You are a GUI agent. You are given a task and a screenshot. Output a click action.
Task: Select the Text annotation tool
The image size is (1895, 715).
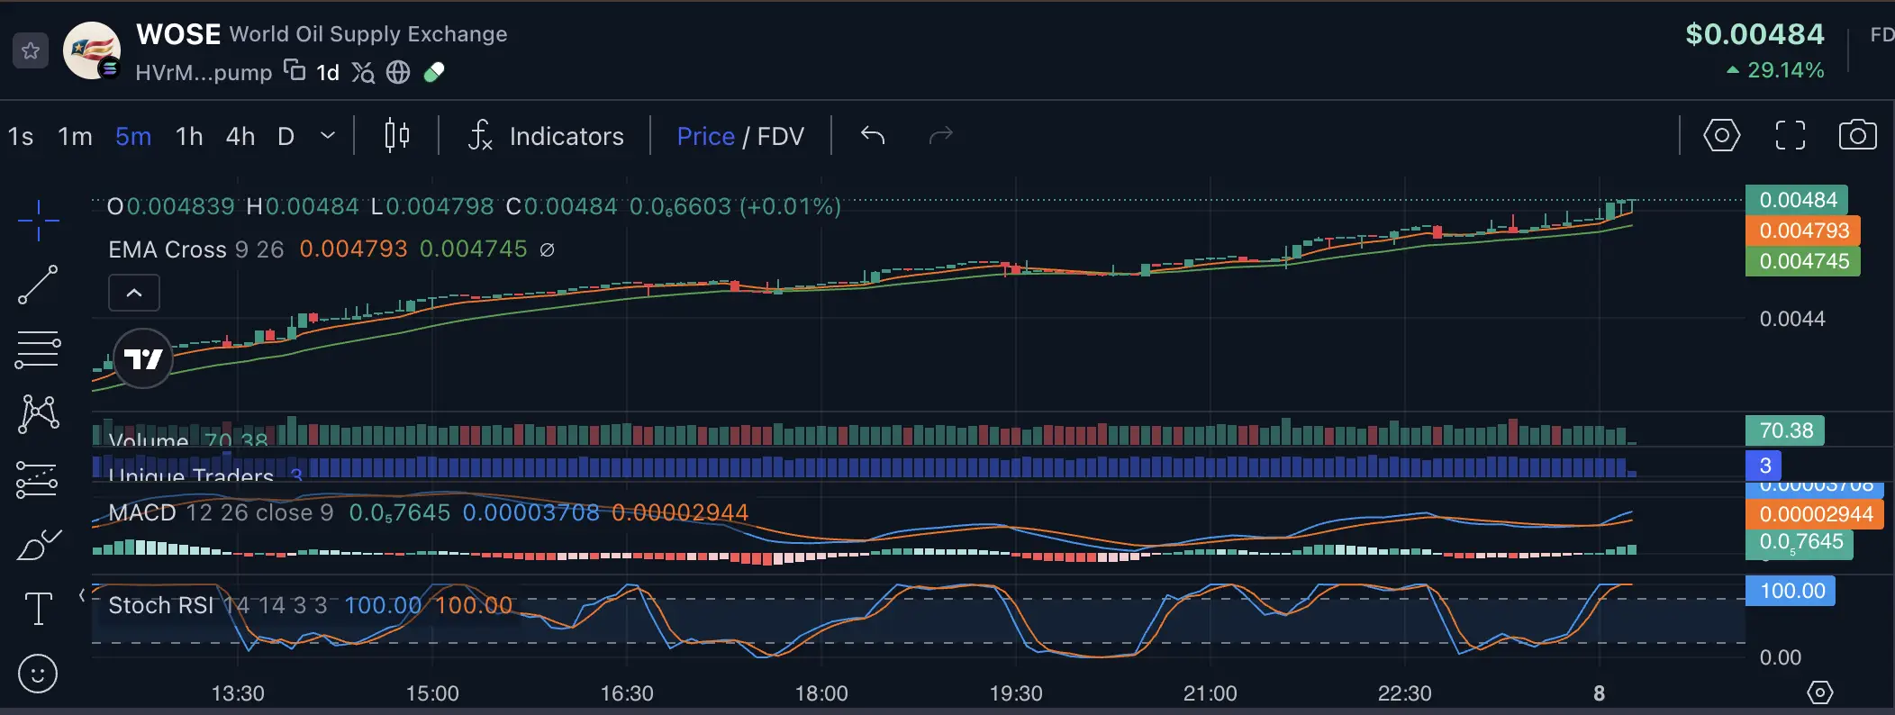click(39, 609)
